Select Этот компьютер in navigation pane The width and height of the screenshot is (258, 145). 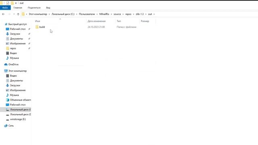(17, 71)
